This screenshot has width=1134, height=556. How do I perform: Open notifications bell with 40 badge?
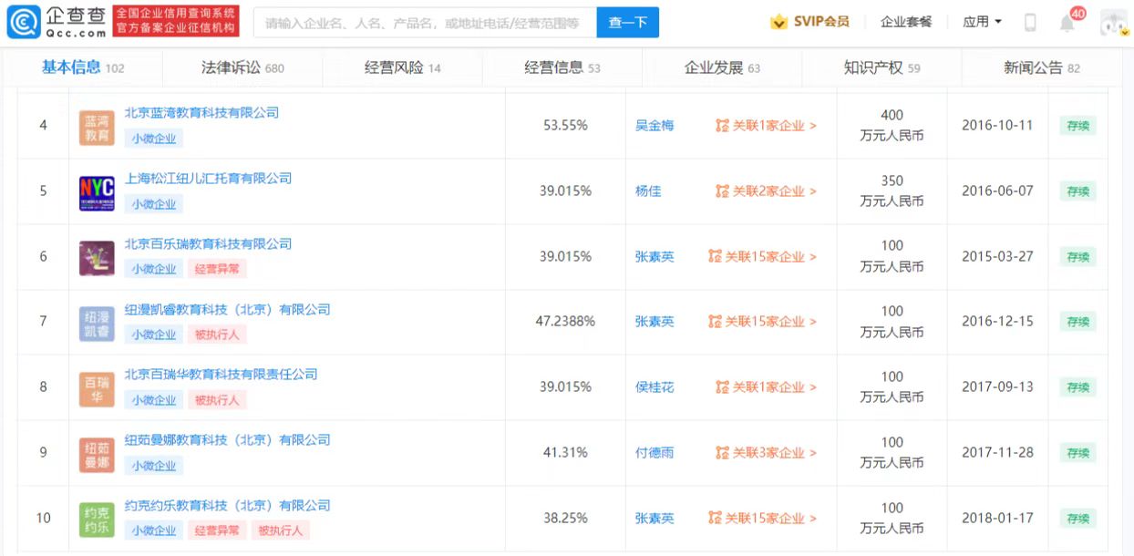(x=1068, y=21)
